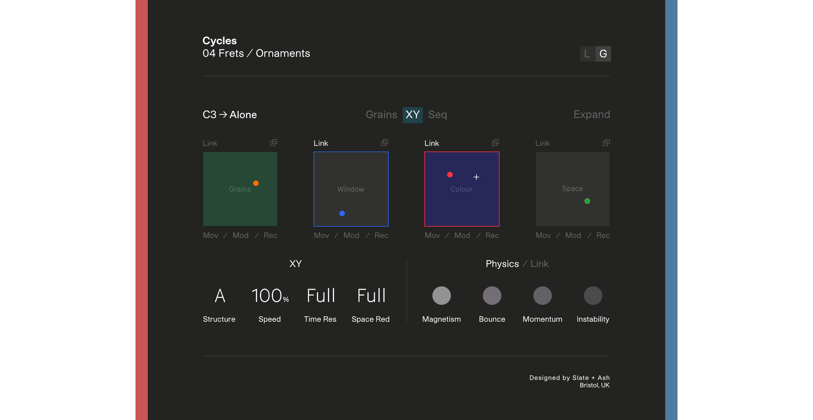Click the Expand button
Screen dimensions: 813x420
point(592,114)
